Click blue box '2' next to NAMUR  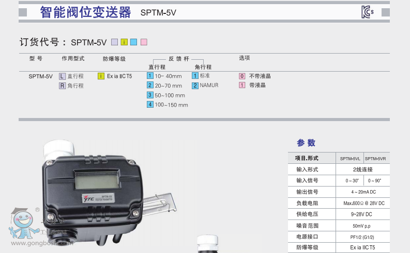(x=195, y=86)
